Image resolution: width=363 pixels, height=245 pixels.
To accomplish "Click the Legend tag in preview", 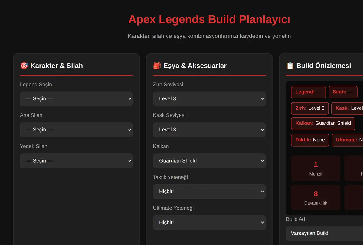I will point(309,92).
